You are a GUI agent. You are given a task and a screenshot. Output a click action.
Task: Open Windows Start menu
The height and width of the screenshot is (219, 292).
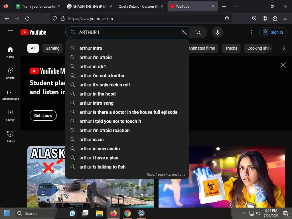(x=7, y=213)
